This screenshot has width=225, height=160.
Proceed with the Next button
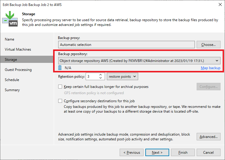[x=157, y=153]
